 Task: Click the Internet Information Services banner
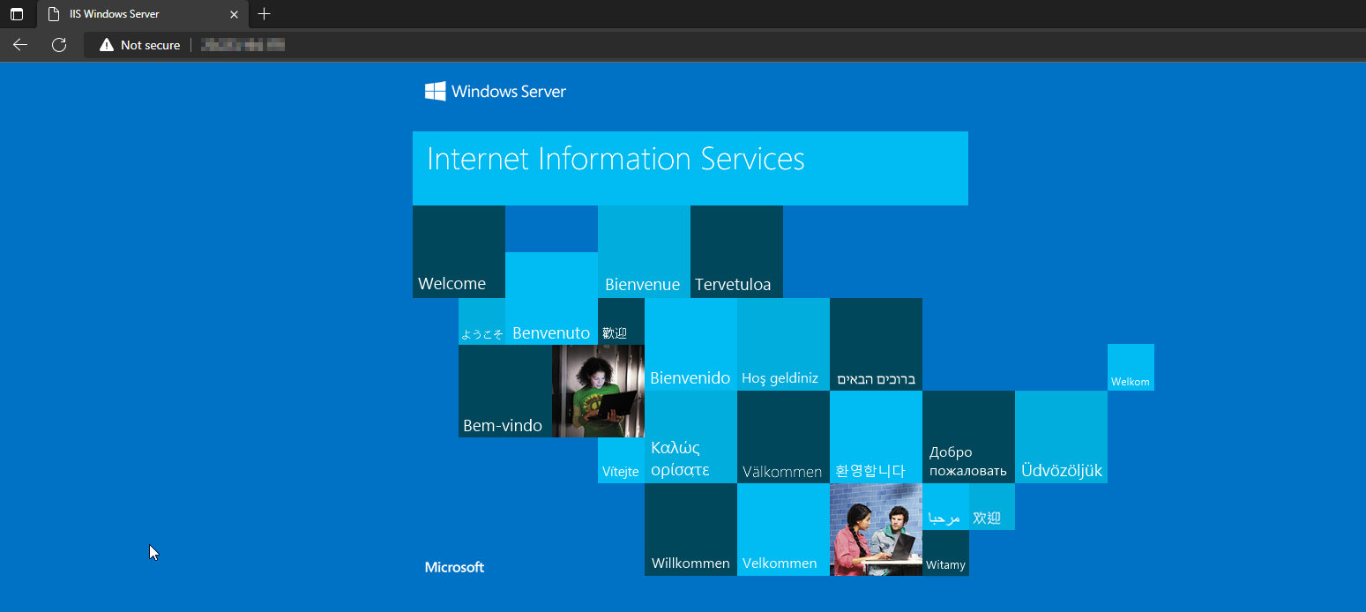(690, 168)
